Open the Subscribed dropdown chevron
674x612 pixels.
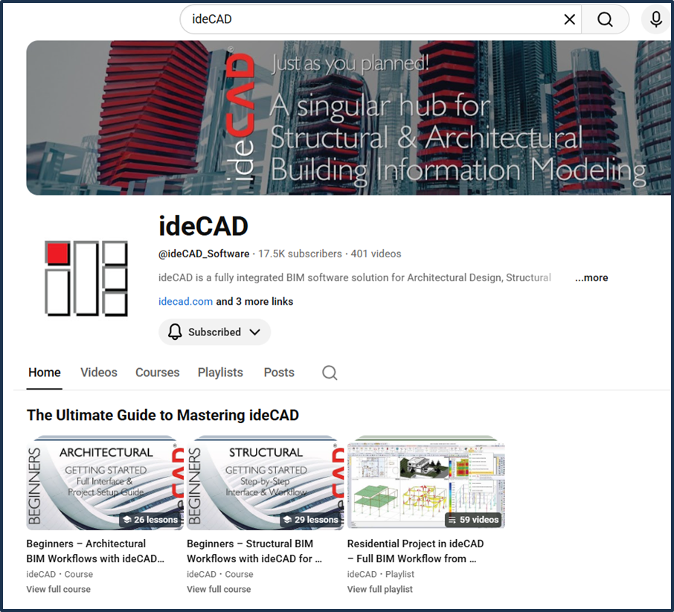[255, 332]
